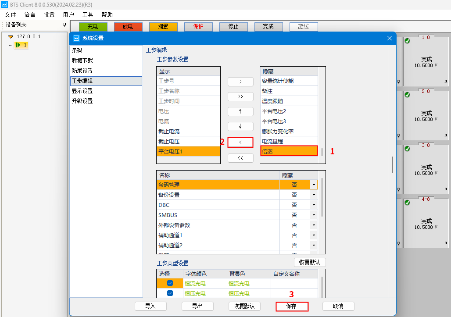The width and height of the screenshot is (451, 317).
Task: Click move-all-to-hidden double right arrow
Action: click(x=240, y=96)
